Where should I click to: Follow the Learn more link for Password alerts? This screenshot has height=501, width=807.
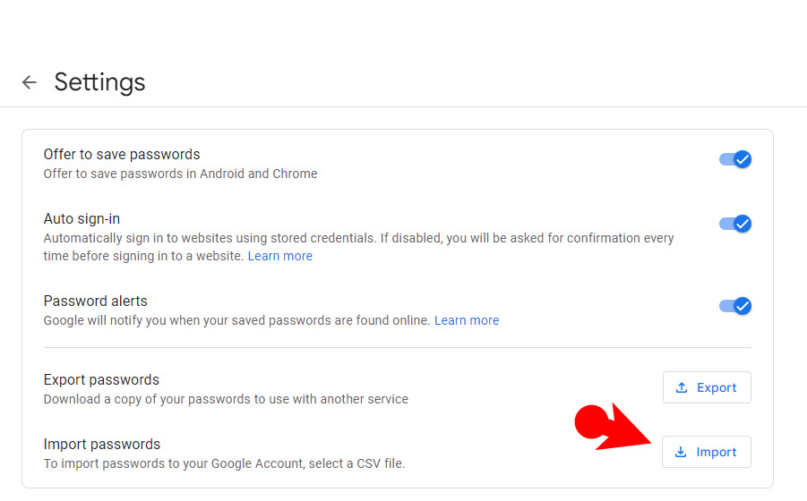coord(467,320)
